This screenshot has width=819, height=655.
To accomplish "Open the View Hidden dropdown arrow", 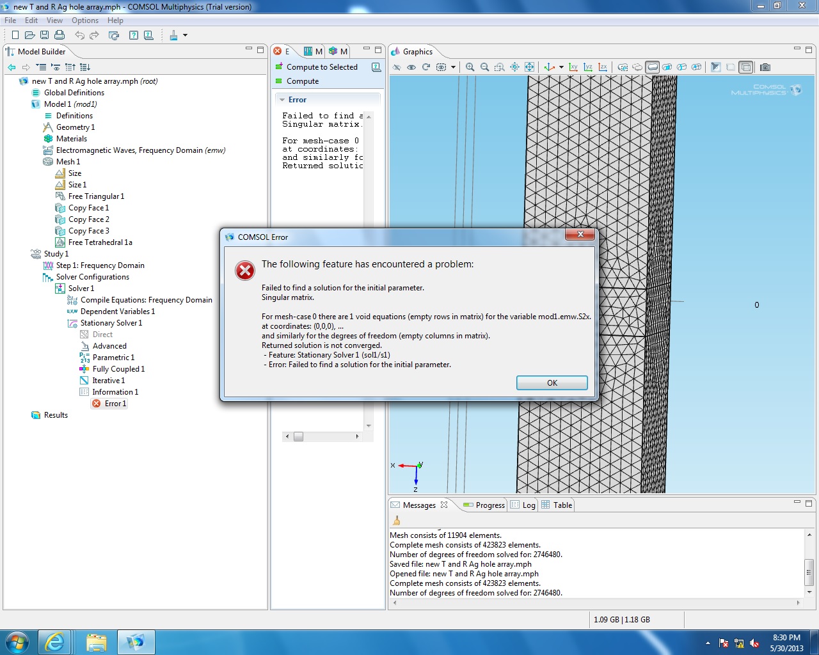I will click(453, 67).
